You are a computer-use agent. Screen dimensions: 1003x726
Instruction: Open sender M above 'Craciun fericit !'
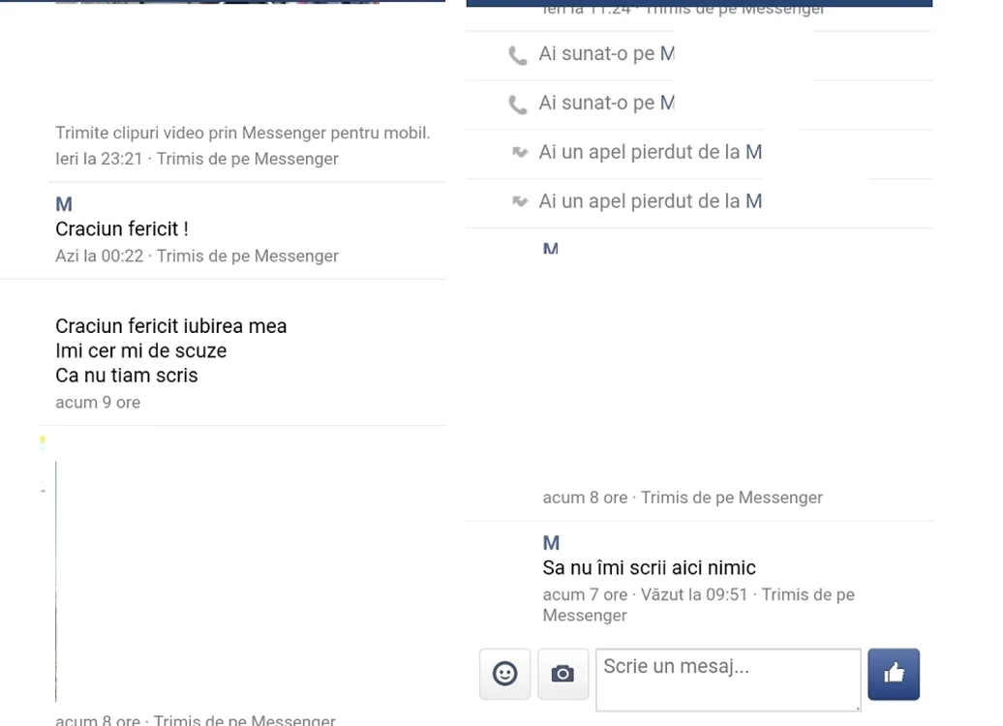pos(63,204)
